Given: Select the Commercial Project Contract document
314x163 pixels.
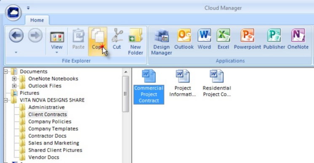Looking at the screenshot, I should (149, 87).
